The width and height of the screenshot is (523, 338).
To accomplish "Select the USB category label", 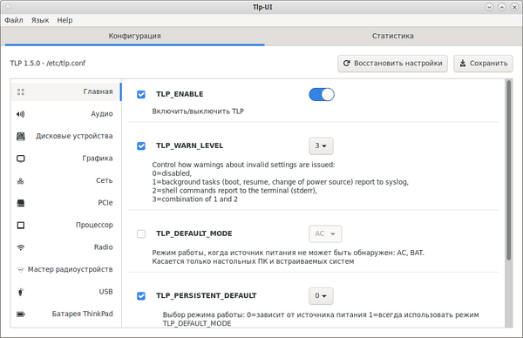I will [105, 292].
